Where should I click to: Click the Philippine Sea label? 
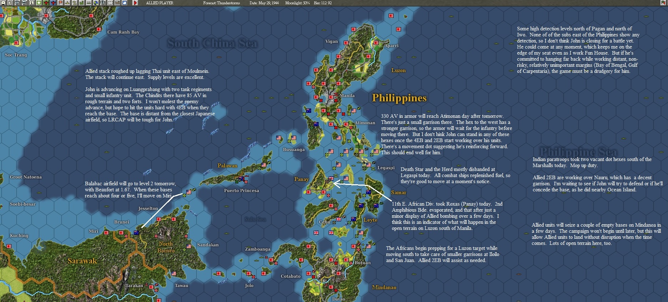578,151
